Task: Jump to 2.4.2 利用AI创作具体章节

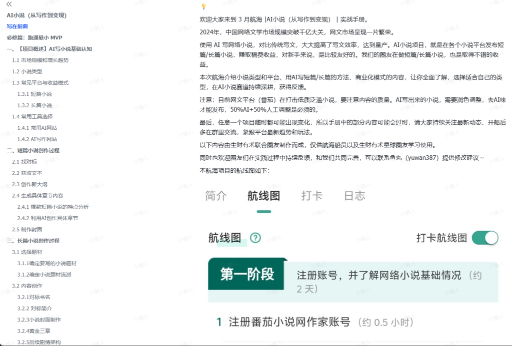Action: click(47, 218)
